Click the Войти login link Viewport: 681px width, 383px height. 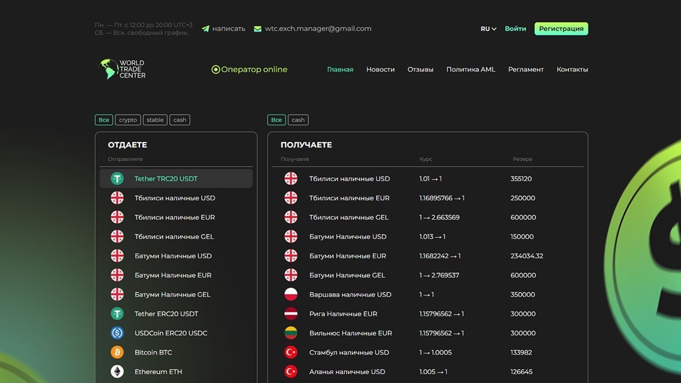pos(515,29)
